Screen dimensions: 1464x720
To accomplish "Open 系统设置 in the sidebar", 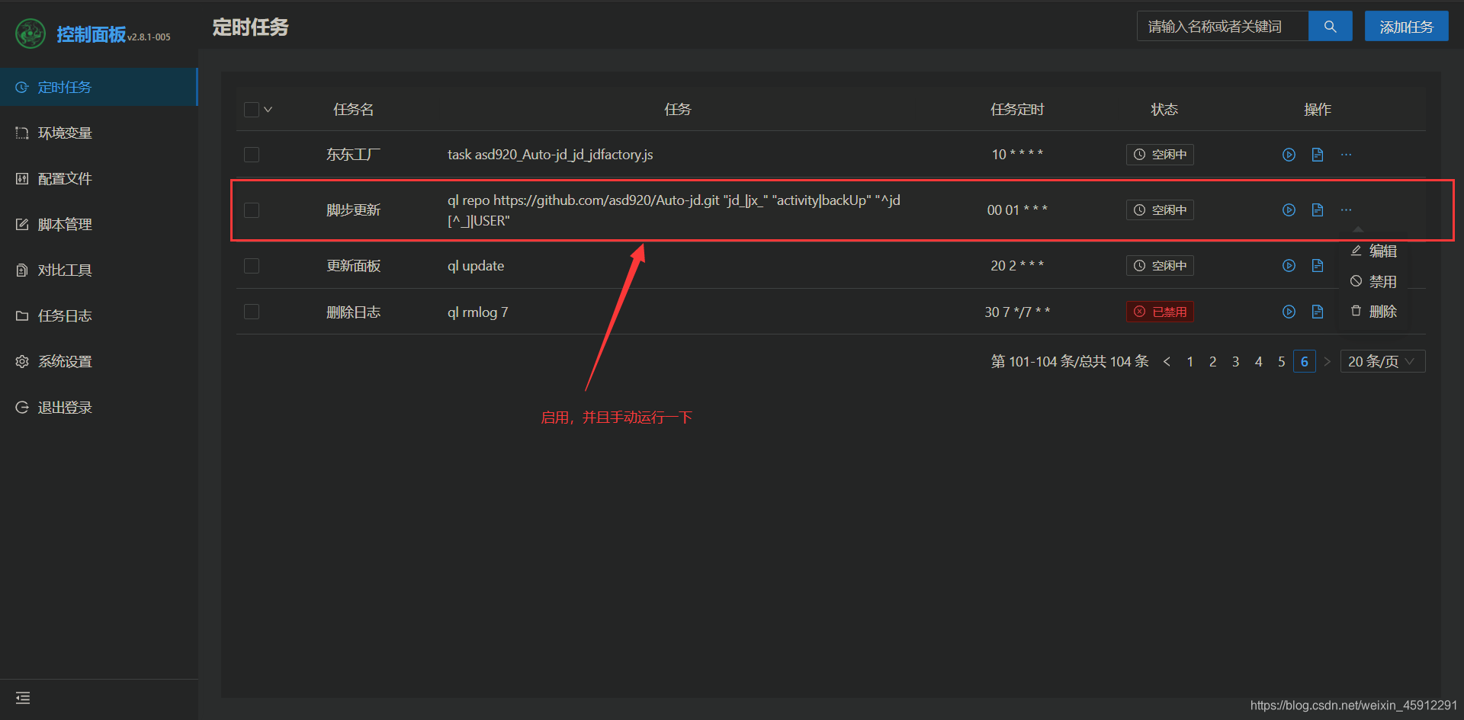I will pos(98,361).
